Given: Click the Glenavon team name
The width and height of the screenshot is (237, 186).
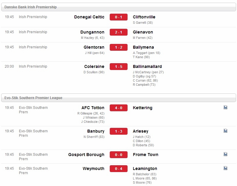Looking at the screenshot, I should 143,32.
